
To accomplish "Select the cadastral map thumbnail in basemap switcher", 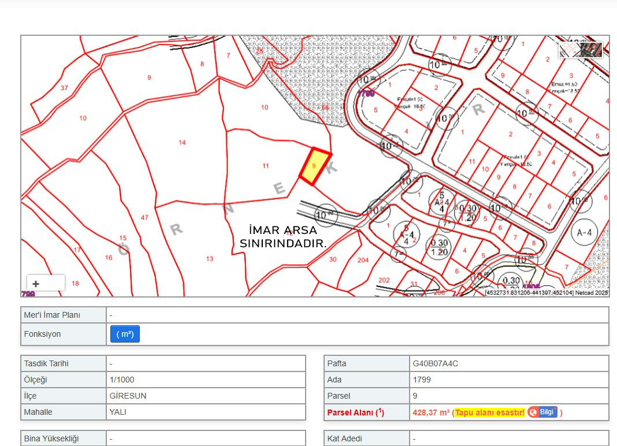I will pyautogui.click(x=569, y=50).
